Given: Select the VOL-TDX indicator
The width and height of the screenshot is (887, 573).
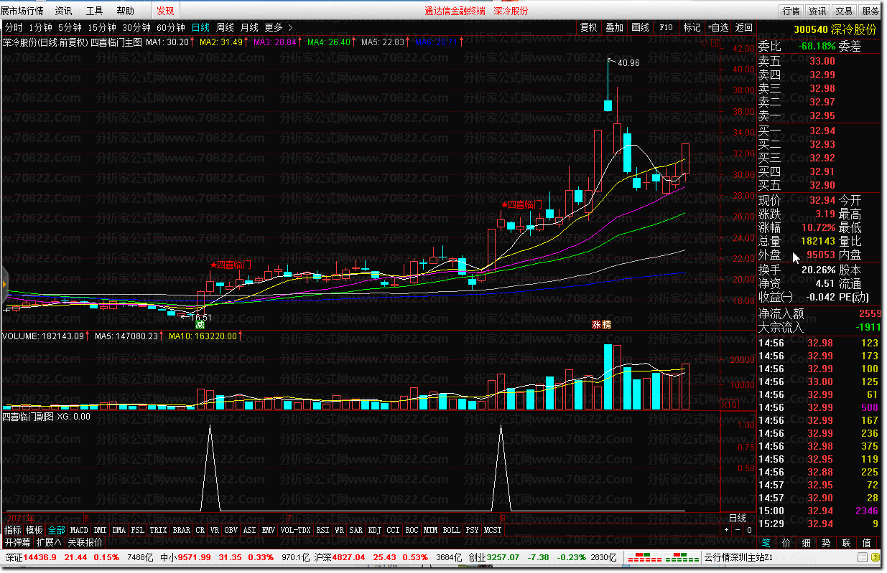Looking at the screenshot, I should [x=295, y=530].
